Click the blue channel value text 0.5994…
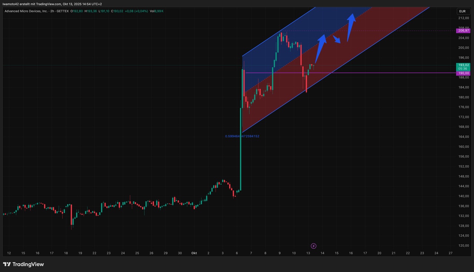Viewport: 474px width, 272px height. (x=242, y=136)
